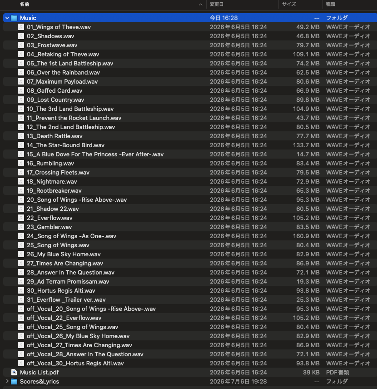Click the audio icon for 02_Shadows.wav
The image size is (377, 389).
click(x=21, y=36)
